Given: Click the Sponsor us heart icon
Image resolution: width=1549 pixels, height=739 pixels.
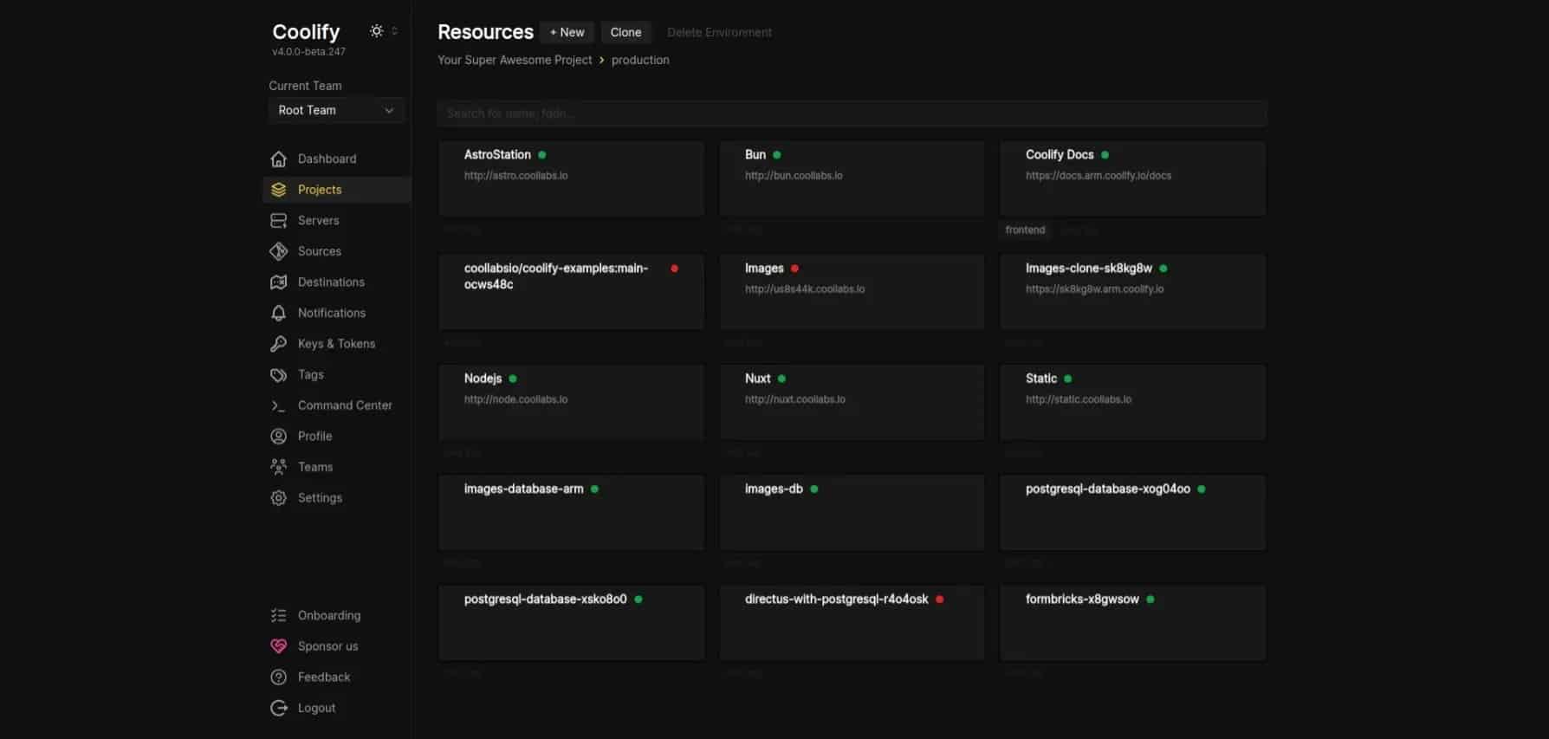Looking at the screenshot, I should (x=278, y=646).
